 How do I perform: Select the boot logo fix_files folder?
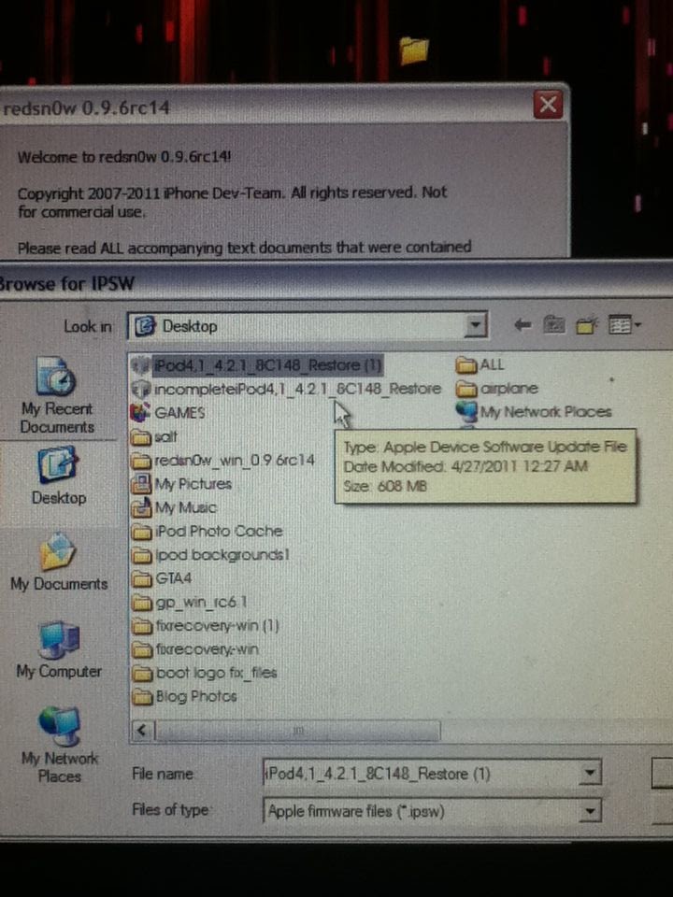(x=205, y=674)
